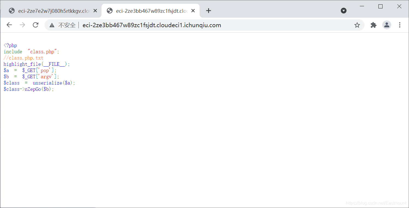The image size is (409, 208).
Task: Minimize the browser window
Action: click(x=362, y=6)
